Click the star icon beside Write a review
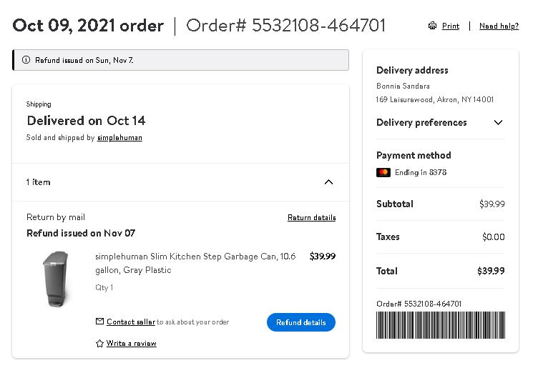Image resolution: width=543 pixels, height=368 pixels. (99, 344)
